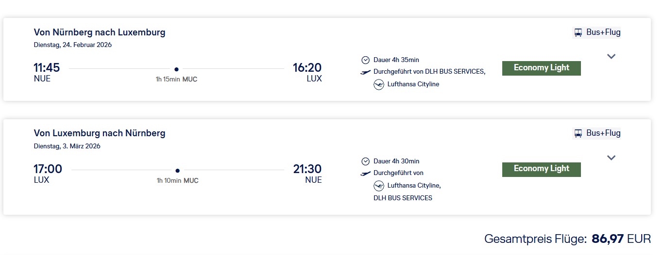The width and height of the screenshot is (664, 255).
Task: Click the clock icon beside Dauer 4h 35min
Action: (366, 60)
